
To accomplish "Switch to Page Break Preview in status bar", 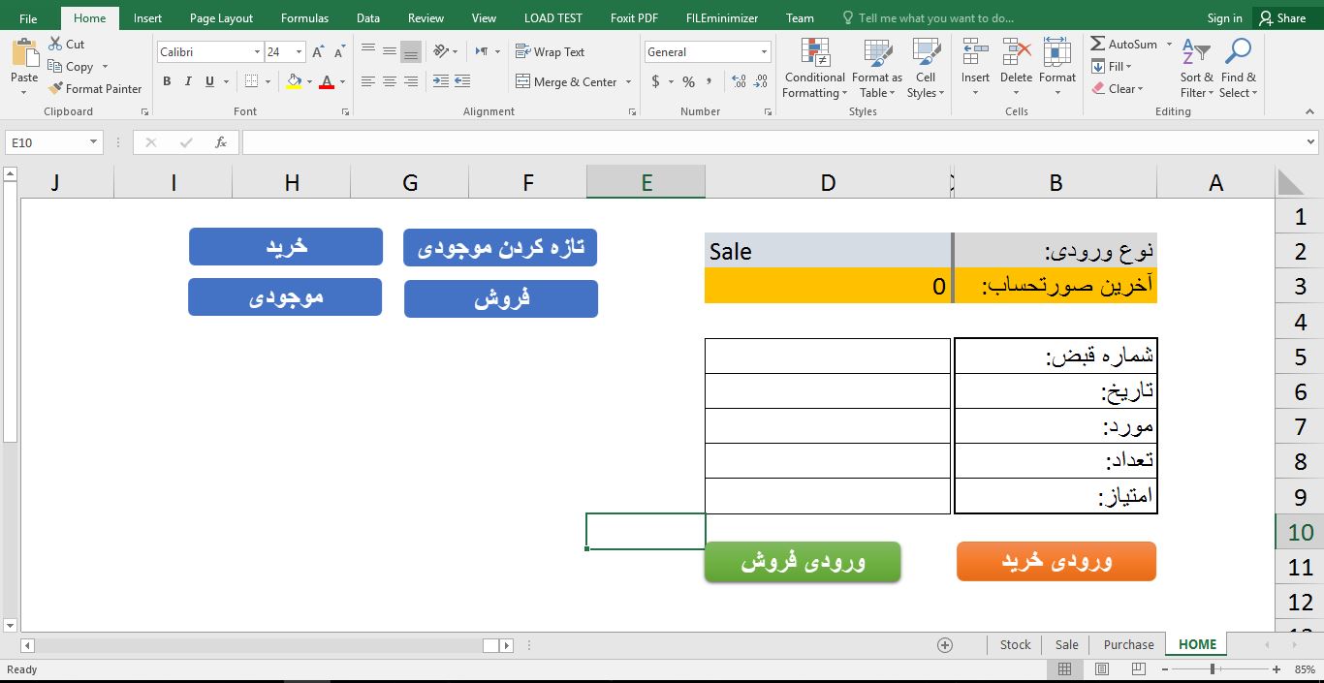I will [x=1138, y=669].
